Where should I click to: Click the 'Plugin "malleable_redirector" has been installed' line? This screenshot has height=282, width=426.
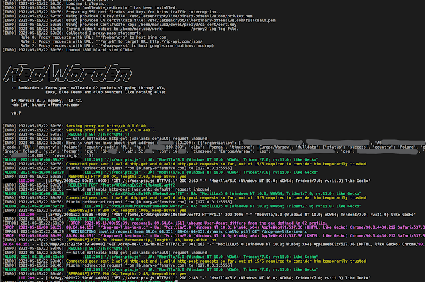click(x=90, y=7)
